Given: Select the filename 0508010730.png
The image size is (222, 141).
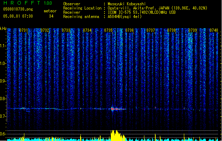Looking at the screenshot, I should point(18,10).
